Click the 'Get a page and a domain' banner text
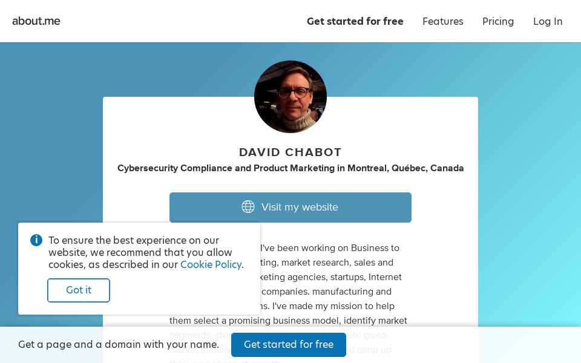Viewport: 581px width, 363px height. (x=119, y=345)
